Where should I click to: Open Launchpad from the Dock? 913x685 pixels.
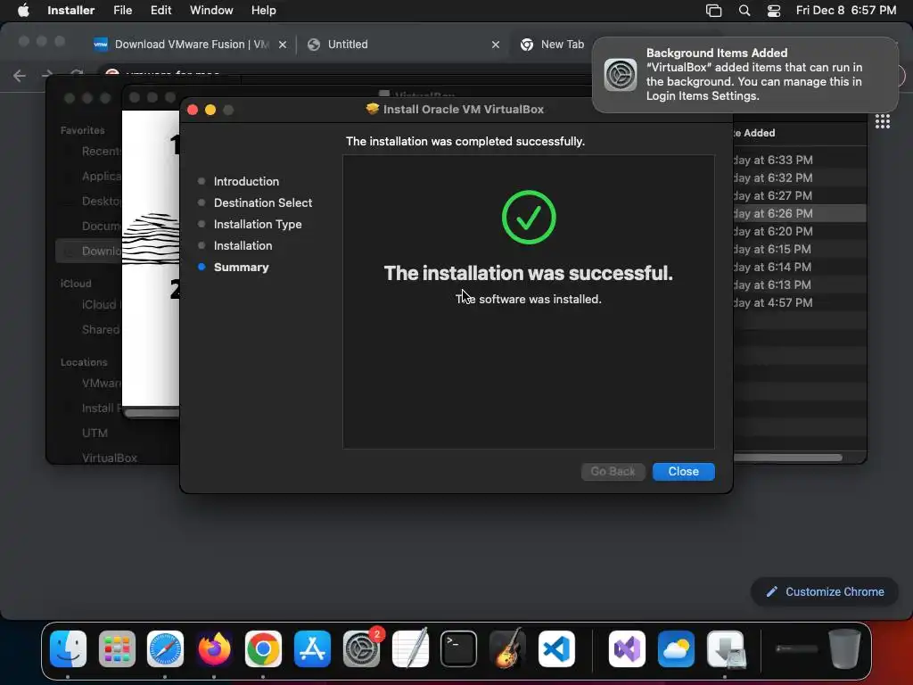[117, 648]
